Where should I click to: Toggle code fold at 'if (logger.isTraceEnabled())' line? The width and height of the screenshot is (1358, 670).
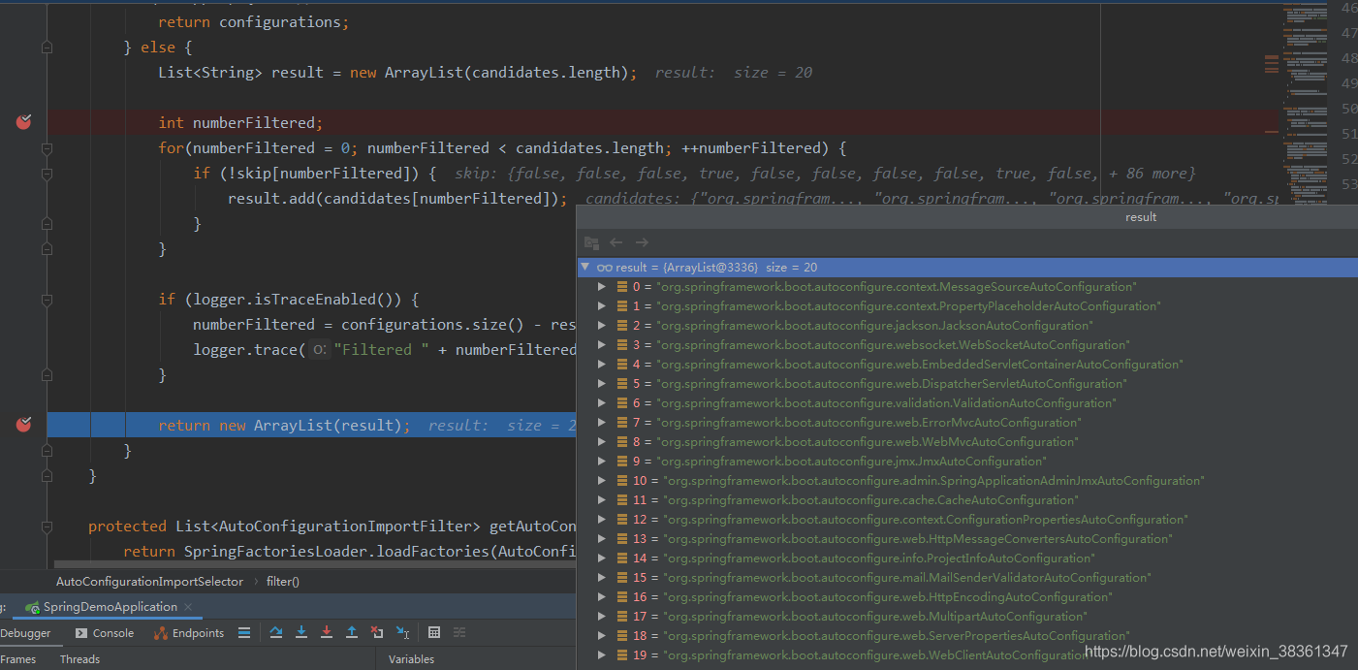tap(47, 300)
